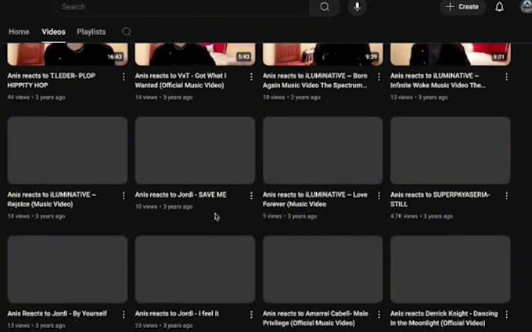Viewport: 532px width, 332px height.
Task: Open options menu for iLUMiNATiVE Rejoice video
Action: [124, 195]
